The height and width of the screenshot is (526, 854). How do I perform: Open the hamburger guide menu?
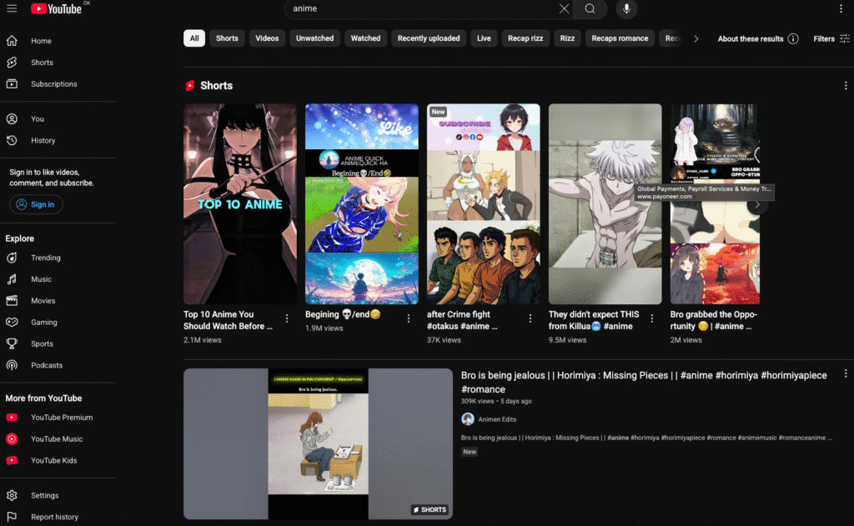pyautogui.click(x=12, y=8)
